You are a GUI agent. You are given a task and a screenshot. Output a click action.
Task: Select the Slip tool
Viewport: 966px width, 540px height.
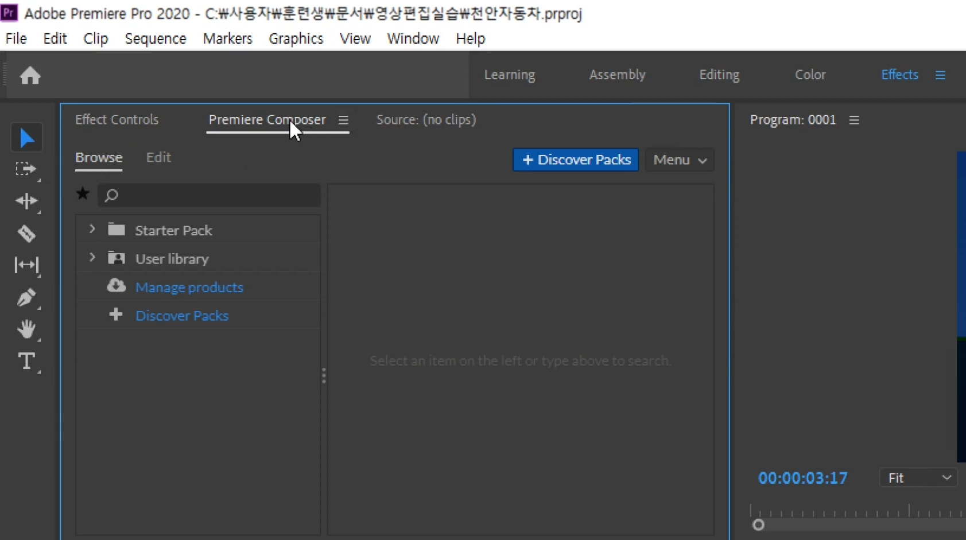click(x=26, y=265)
